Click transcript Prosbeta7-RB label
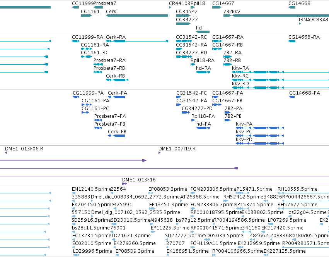The height and width of the screenshot is (257, 329). point(109,68)
